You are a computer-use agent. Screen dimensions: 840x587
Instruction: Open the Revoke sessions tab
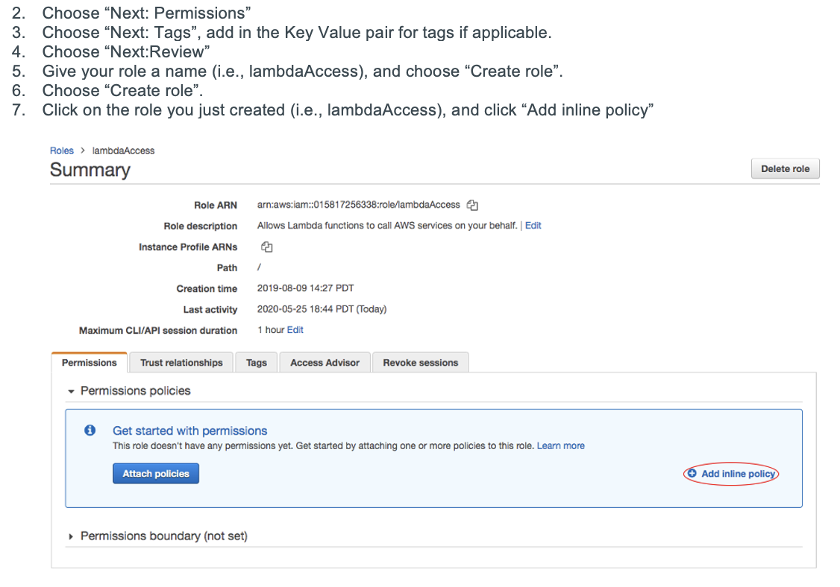[x=420, y=363]
